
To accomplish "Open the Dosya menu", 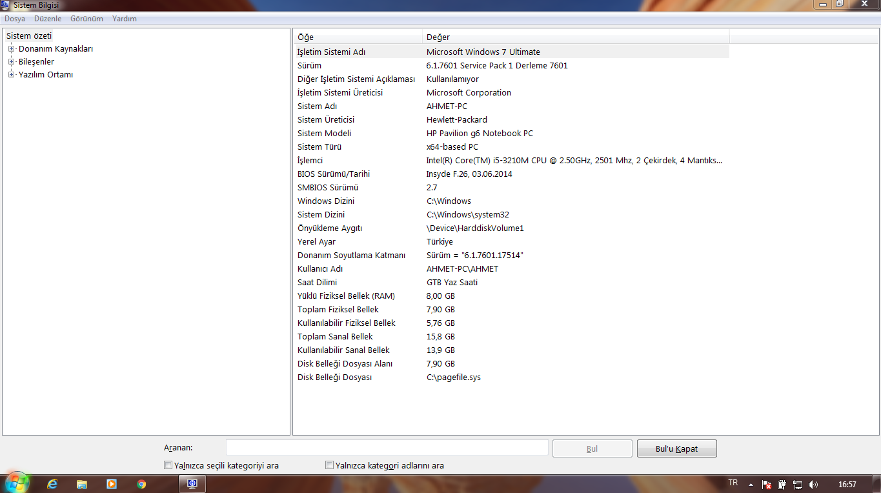I will 15,19.
